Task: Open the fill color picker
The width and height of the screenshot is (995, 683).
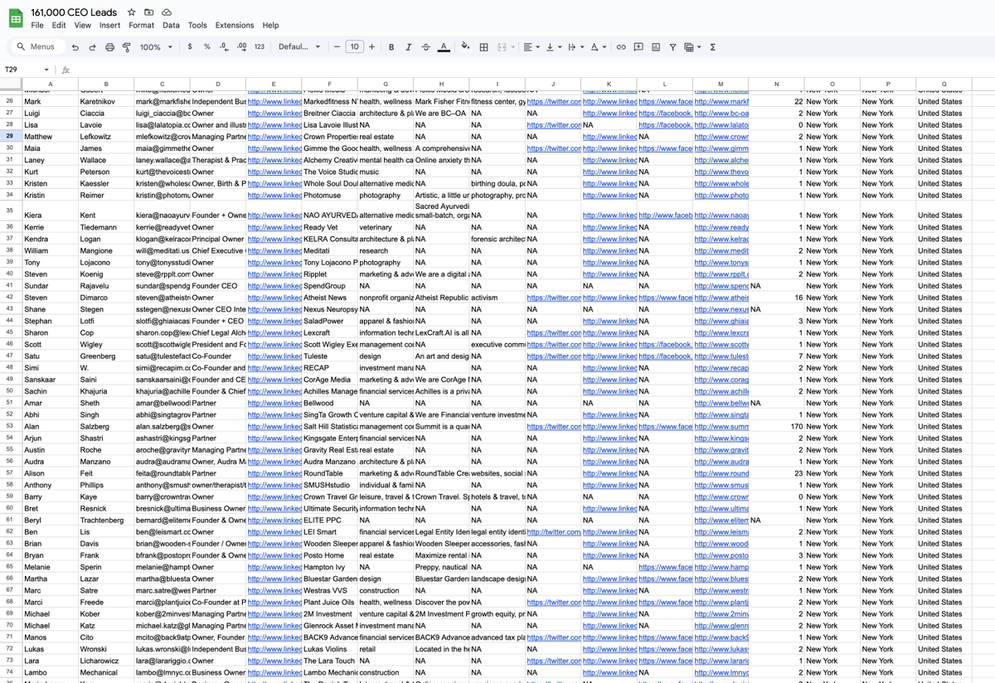Action: [x=465, y=47]
